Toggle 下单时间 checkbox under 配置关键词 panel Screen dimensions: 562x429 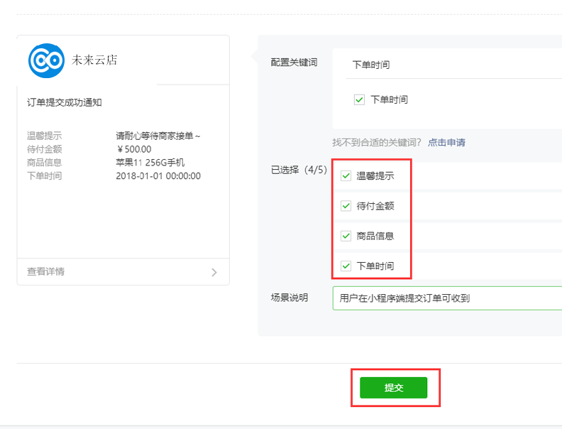[x=359, y=99]
